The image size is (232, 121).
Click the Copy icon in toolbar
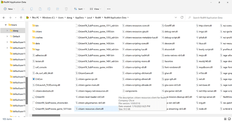pos(31,9)
